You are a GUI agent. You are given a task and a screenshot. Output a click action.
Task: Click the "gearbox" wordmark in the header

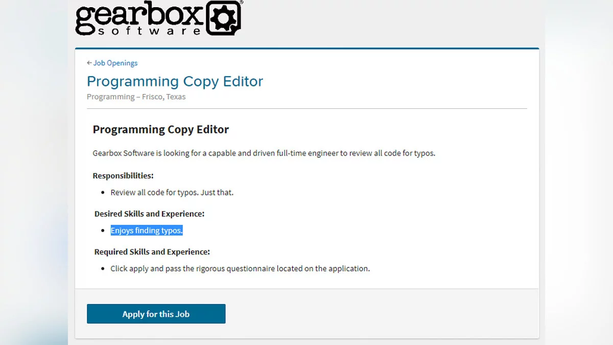click(x=139, y=16)
